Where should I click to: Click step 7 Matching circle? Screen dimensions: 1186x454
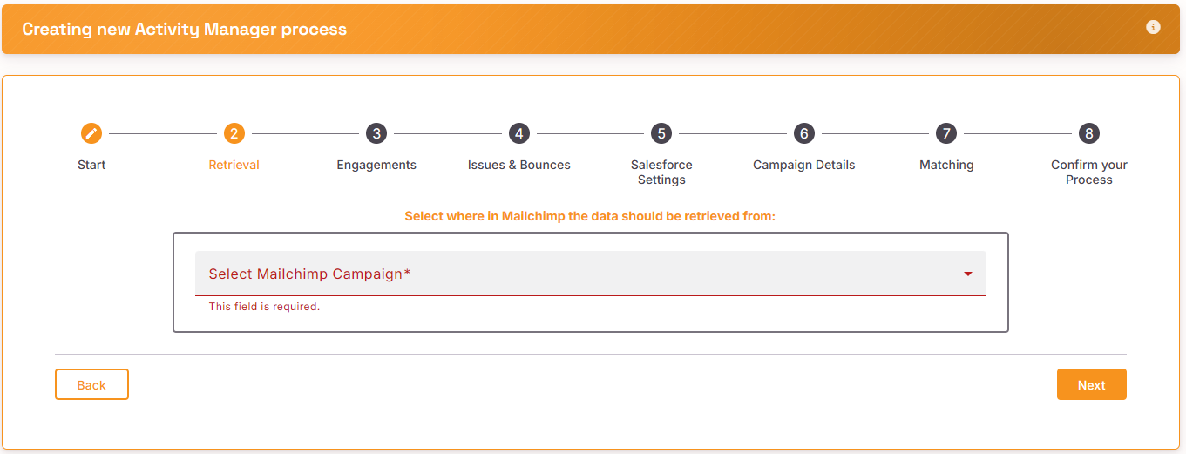click(x=946, y=133)
